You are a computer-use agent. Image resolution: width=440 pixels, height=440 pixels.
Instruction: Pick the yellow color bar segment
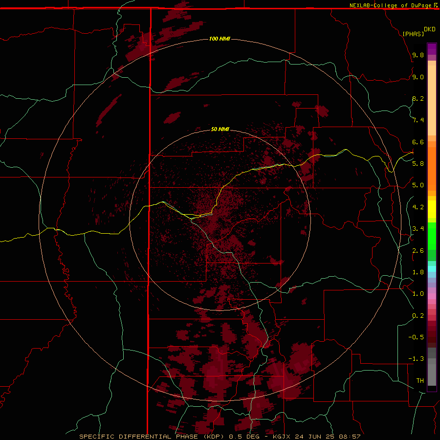coord(432,209)
